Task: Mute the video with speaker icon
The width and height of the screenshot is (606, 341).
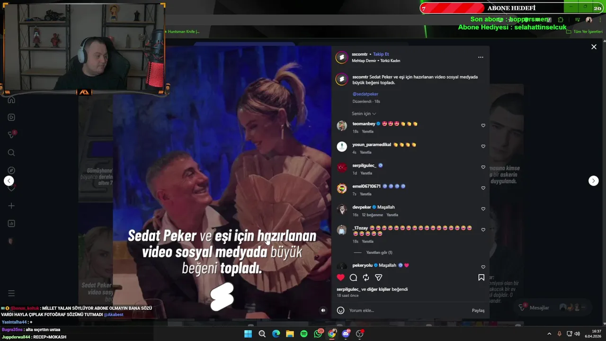Action: (x=323, y=311)
